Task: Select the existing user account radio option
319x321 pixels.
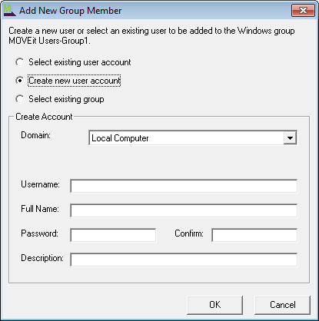Action: coord(20,62)
